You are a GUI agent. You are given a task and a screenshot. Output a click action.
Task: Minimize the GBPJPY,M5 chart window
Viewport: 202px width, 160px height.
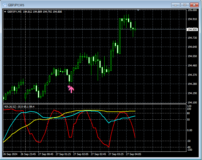[175, 5]
